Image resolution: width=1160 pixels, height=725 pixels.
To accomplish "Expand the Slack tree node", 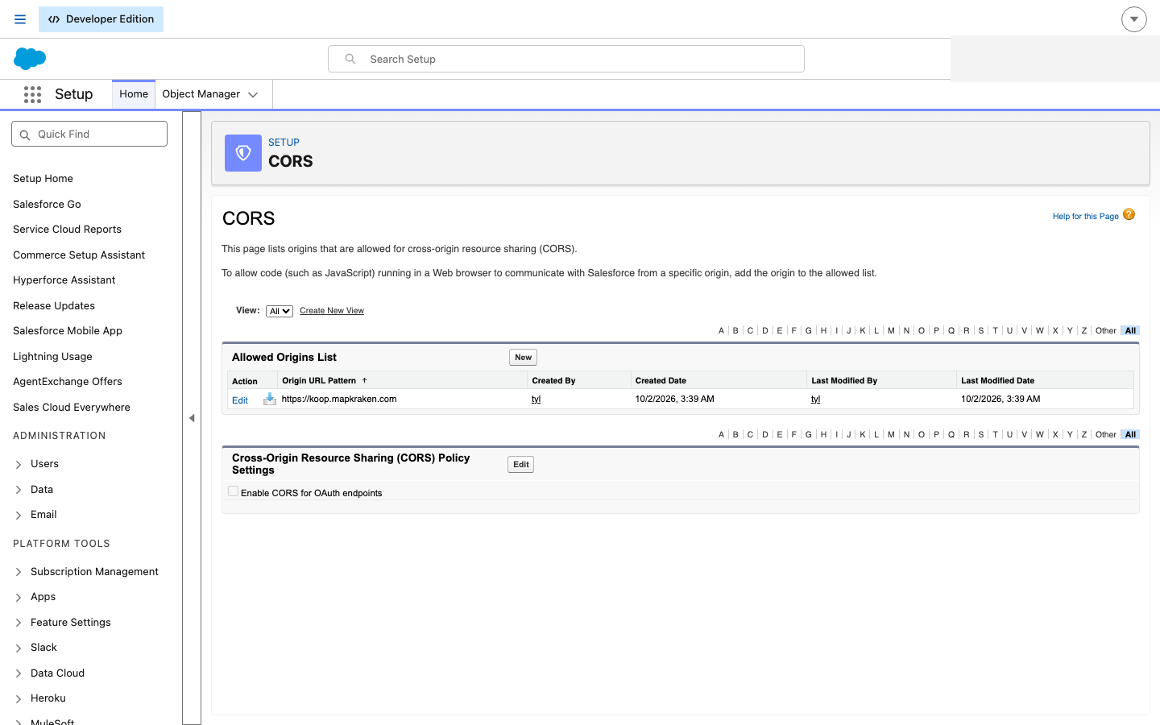I will (19, 648).
